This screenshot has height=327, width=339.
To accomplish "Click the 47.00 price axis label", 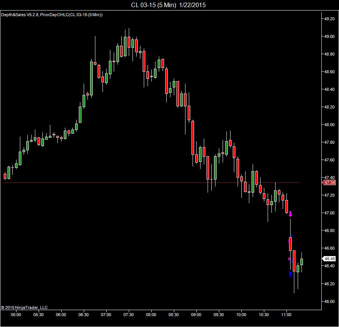I will click(329, 213).
